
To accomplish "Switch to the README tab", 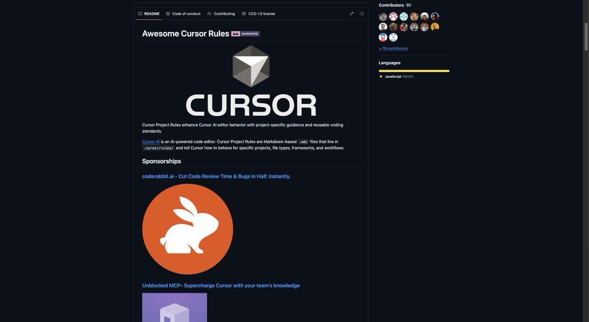I will pos(149,14).
